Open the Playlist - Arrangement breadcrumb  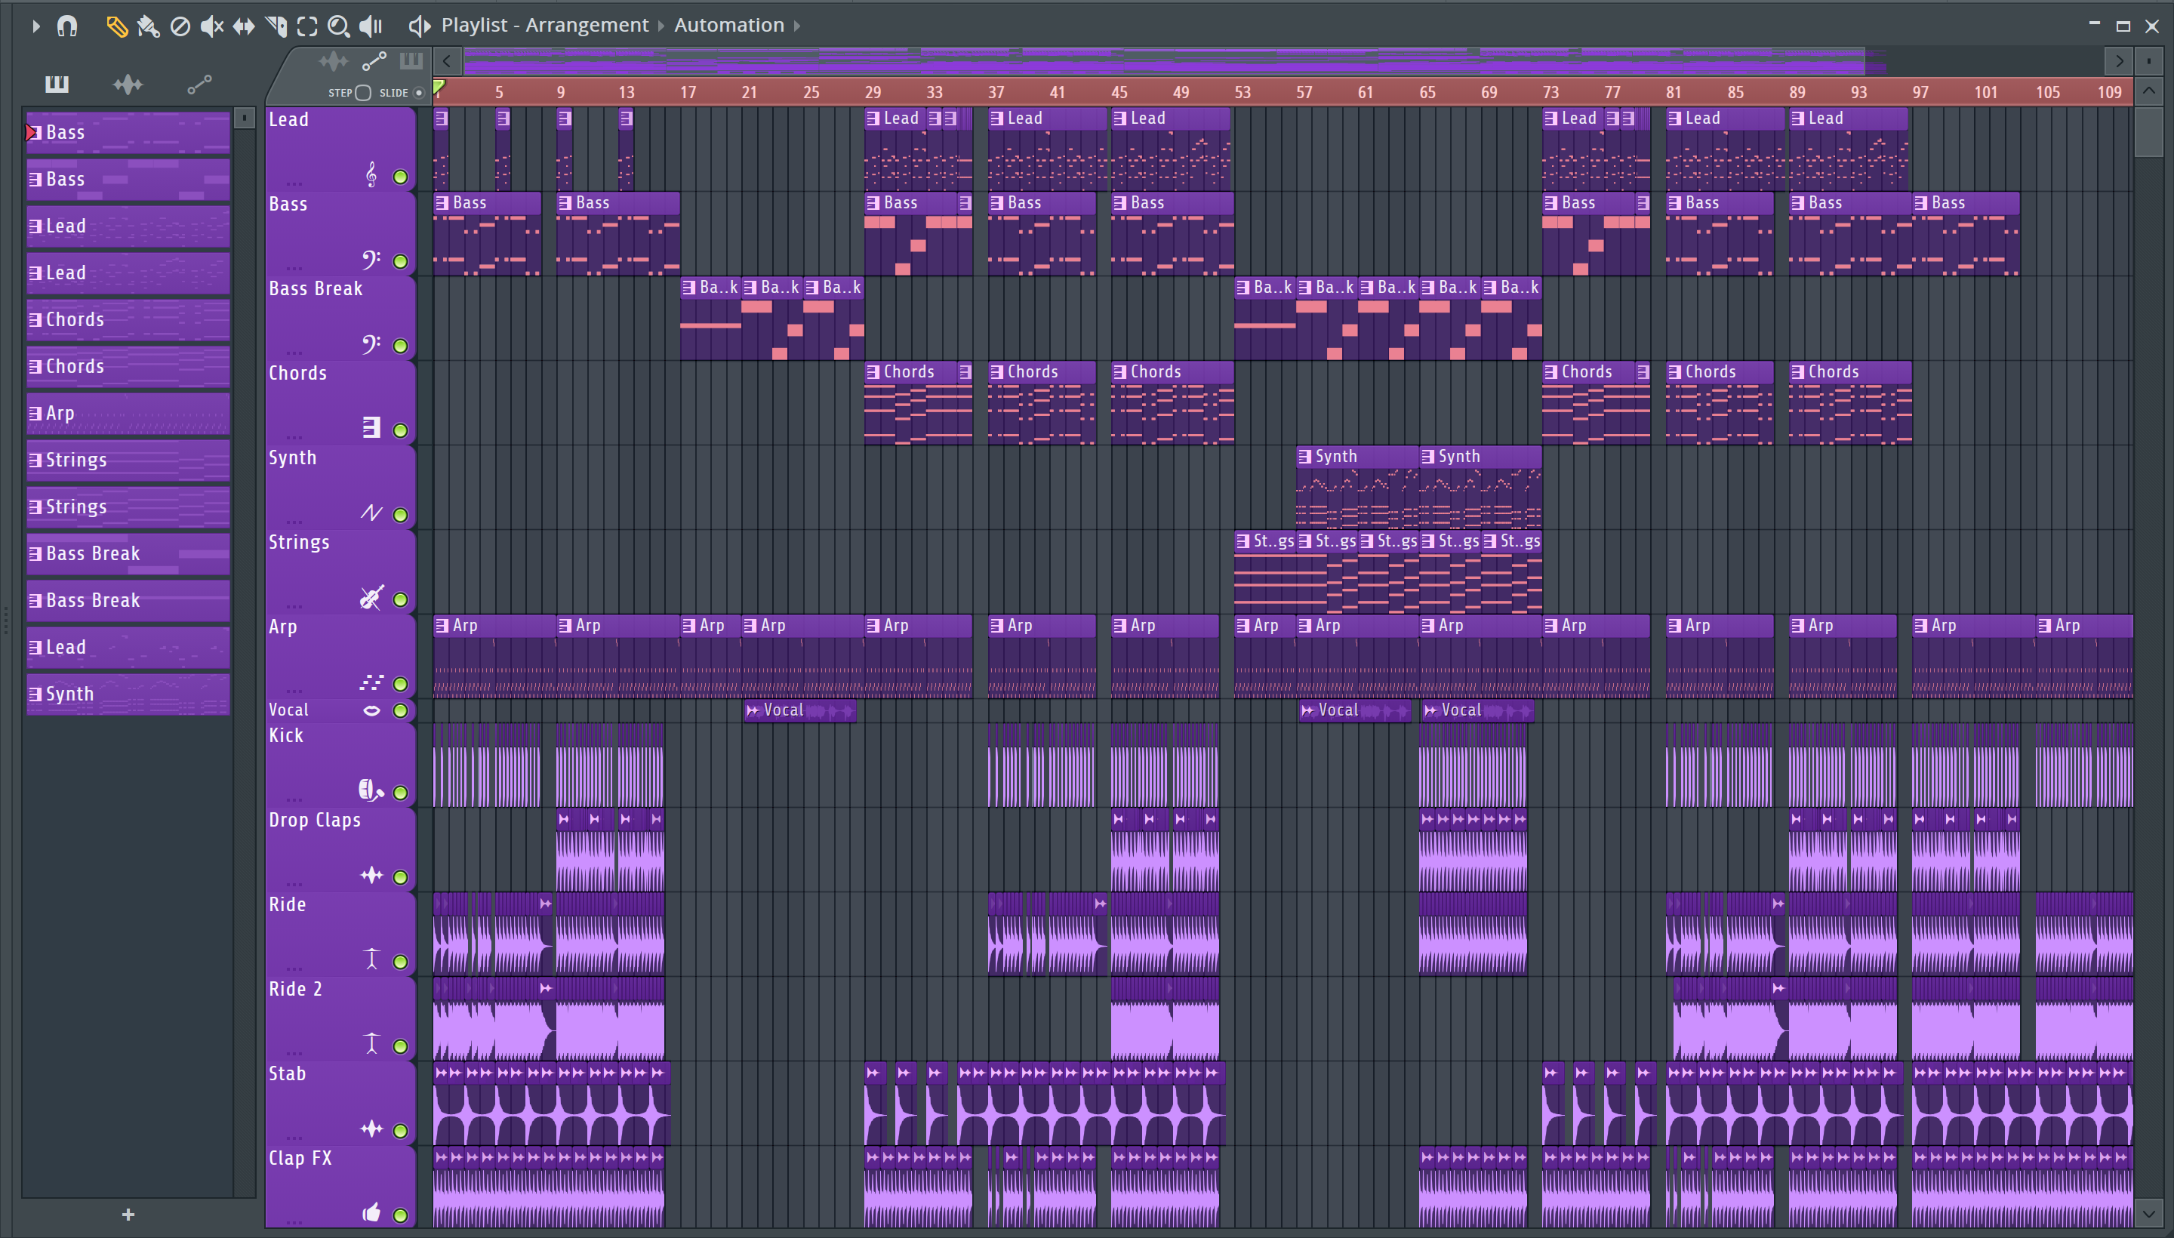pos(544,26)
